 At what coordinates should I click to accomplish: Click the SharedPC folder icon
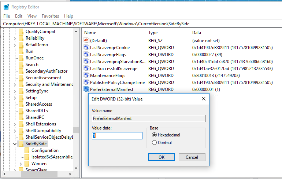click(x=21, y=117)
